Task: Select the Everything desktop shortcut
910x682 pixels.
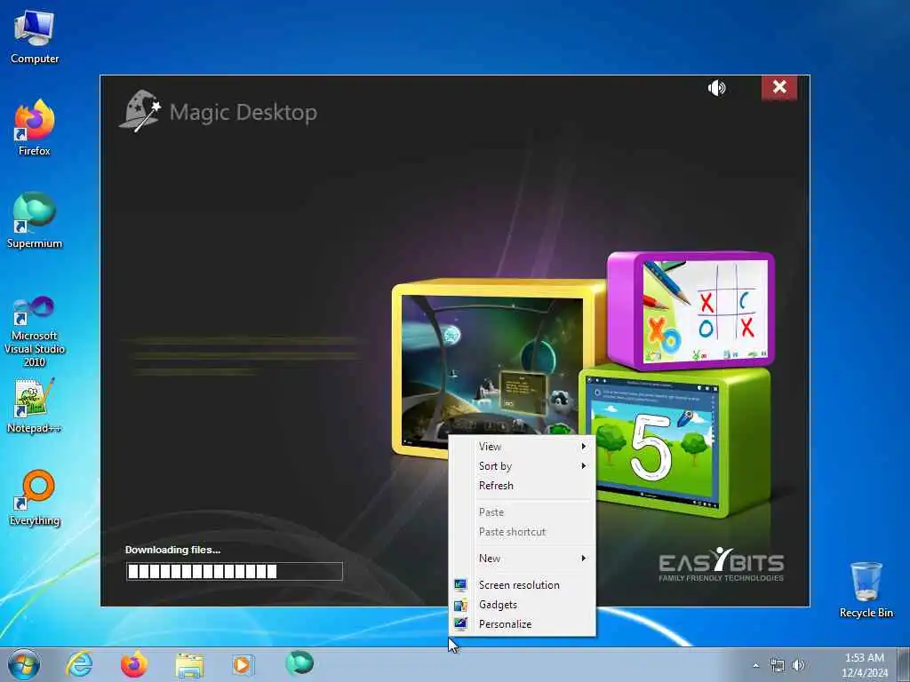Action: pyautogui.click(x=35, y=498)
